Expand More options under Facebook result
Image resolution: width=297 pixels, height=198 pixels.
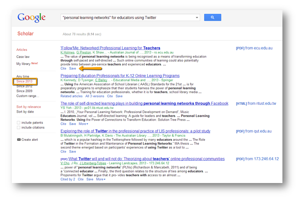pyautogui.click(x=84, y=124)
